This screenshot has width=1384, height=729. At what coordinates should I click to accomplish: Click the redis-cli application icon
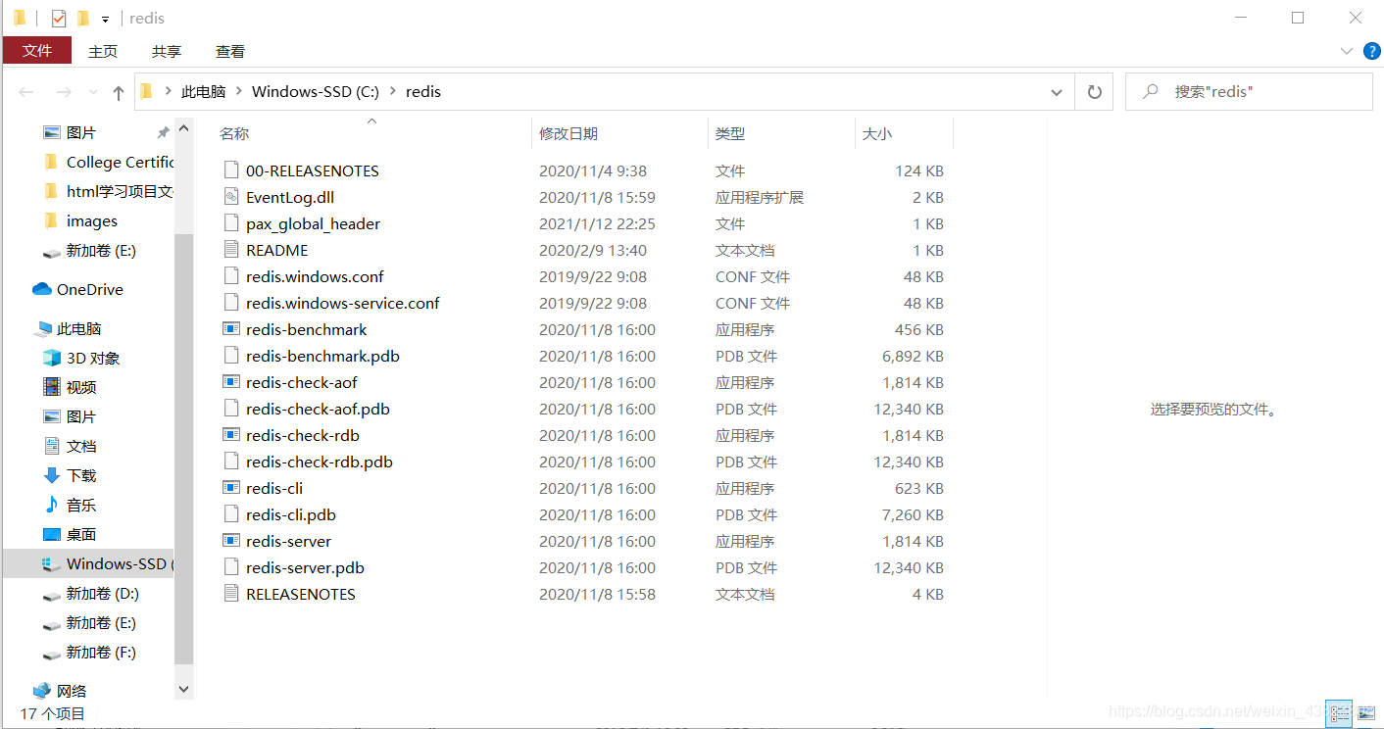231,488
